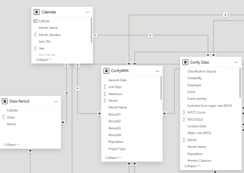
Task: Select the Employee field
Action: tap(194, 85)
